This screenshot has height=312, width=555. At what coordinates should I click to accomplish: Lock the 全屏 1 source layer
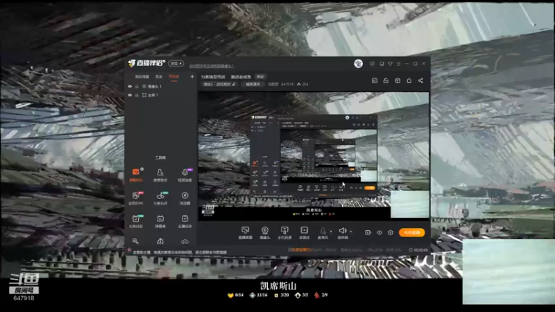[137, 95]
